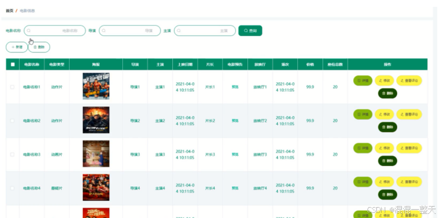Click the 新增 add button

pyautogui.click(x=17, y=47)
